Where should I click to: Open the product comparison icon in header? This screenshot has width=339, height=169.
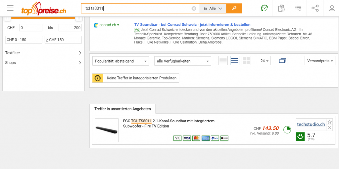(x=281, y=8)
